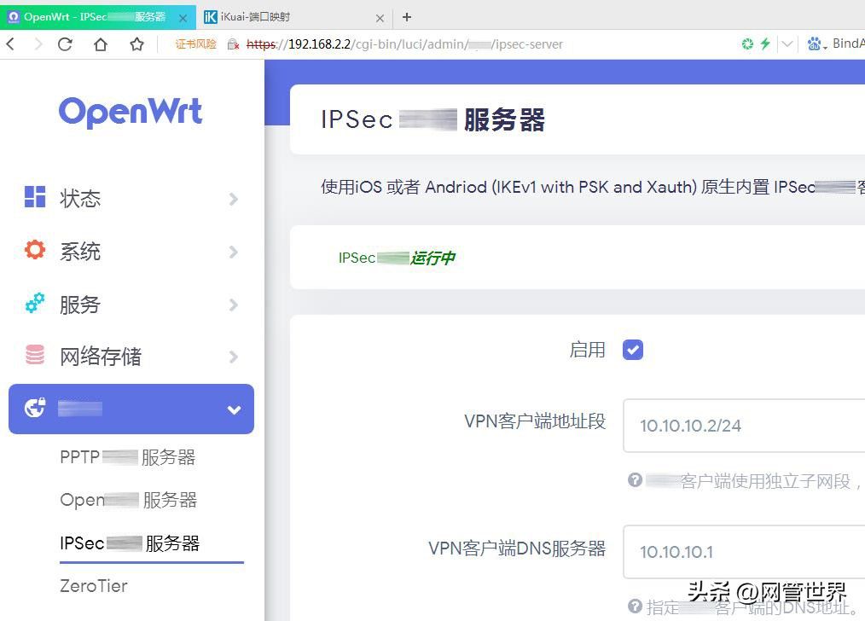Open the address bar dropdown arrow
Viewport: 865px width, 621px height.
point(787,44)
